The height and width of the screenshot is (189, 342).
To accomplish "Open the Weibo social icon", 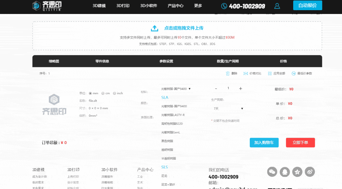I will pyautogui.click(x=310, y=172).
